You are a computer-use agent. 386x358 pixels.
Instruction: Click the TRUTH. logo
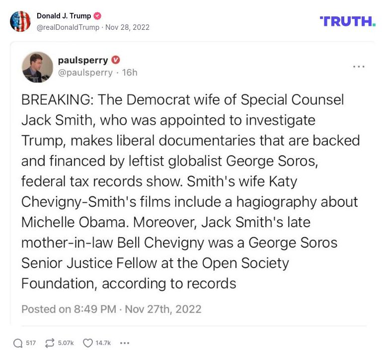(x=347, y=21)
